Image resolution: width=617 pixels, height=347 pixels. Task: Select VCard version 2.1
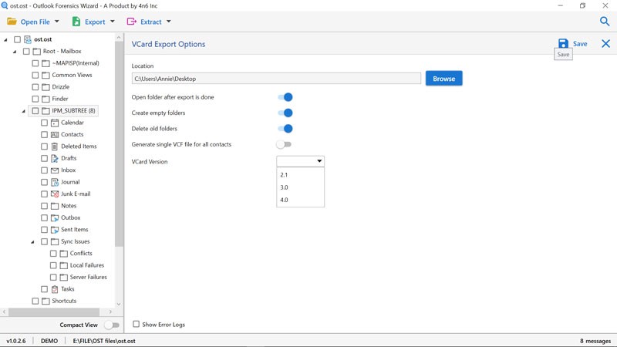300,175
